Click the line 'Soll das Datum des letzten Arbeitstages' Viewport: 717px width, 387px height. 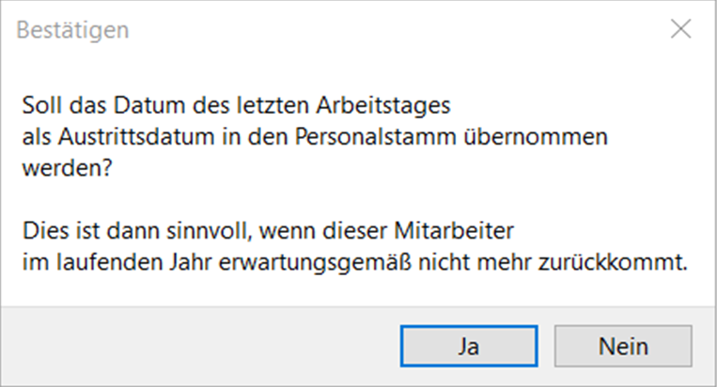pyautogui.click(x=237, y=105)
